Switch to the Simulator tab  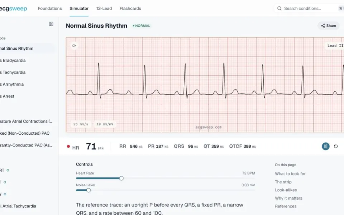point(79,9)
